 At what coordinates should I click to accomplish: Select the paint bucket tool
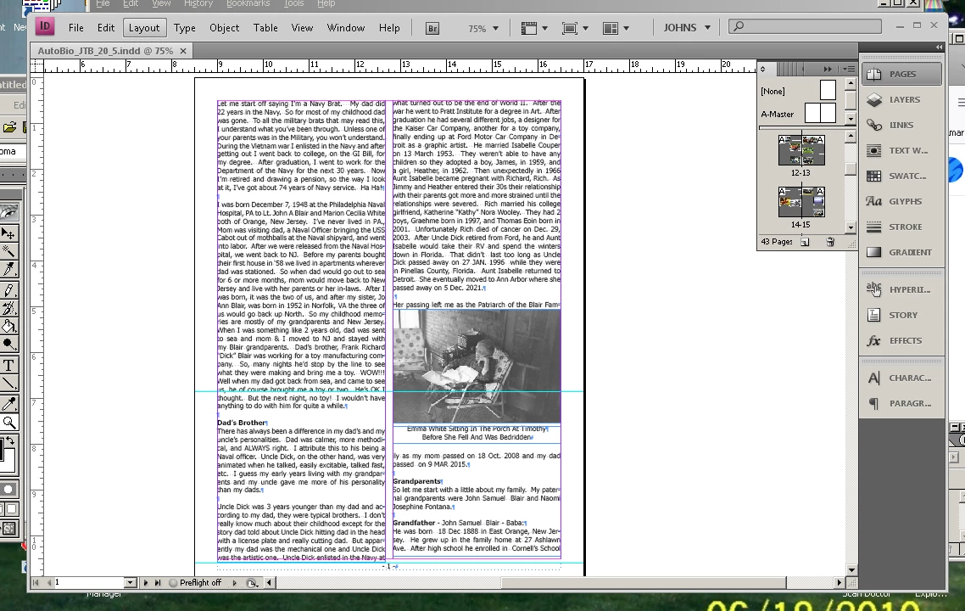(8, 326)
